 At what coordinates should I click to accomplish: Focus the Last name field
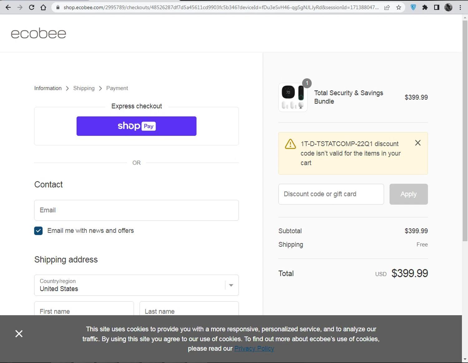189,309
